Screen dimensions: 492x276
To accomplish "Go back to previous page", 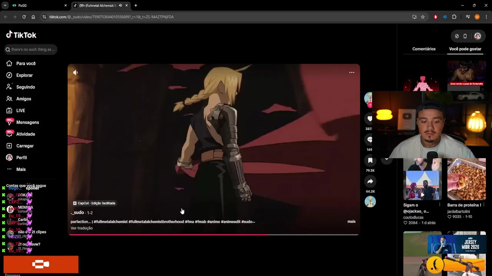I will pyautogui.click(x=5, y=17).
